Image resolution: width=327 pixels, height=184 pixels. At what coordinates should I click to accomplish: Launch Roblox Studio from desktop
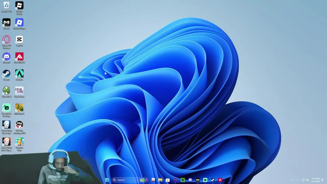point(19,8)
